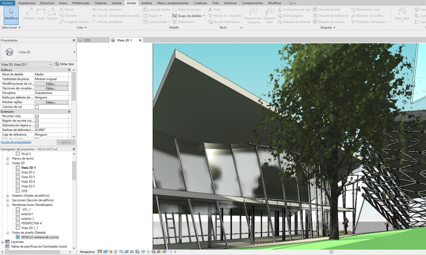Select the Lineal dimension tool
426x255 pixels.
click(41, 13)
